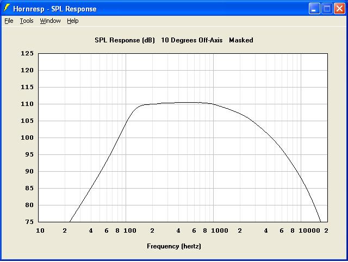Click the 85 dB y-axis label

coord(29,189)
